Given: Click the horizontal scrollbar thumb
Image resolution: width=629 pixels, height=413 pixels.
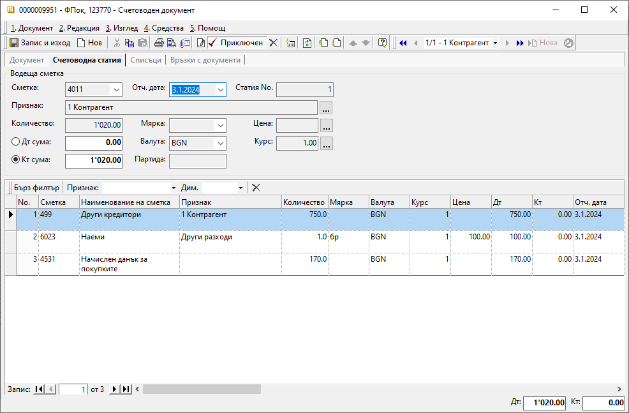Looking at the screenshot, I should [x=202, y=389].
